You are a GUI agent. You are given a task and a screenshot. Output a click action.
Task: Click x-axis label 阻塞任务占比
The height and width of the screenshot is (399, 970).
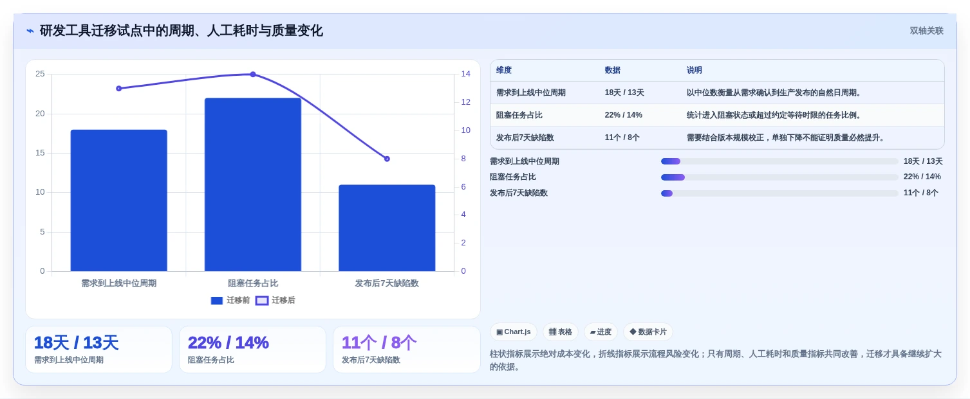[253, 283]
